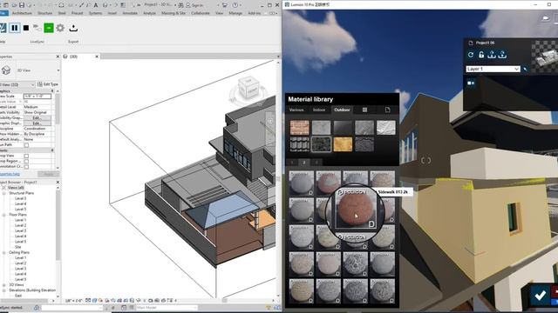Select the Outdoor tab in Material library
The image size is (558, 313).
pos(342,110)
